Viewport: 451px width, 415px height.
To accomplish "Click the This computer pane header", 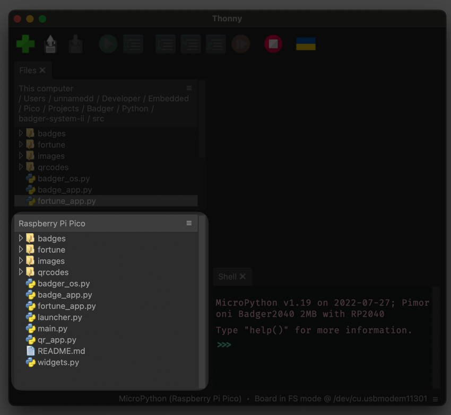I will tap(106, 103).
